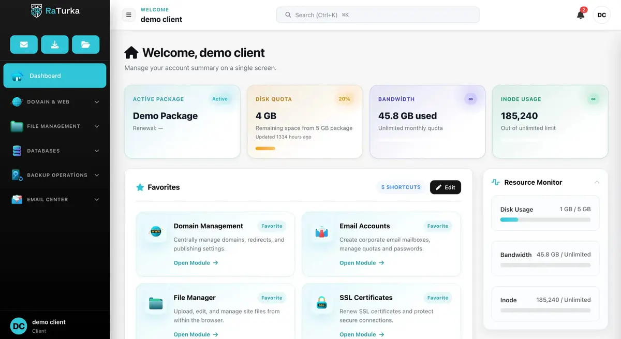Click the Resource Monitor Bandwidth bar
Image resolution: width=621 pixels, height=339 pixels.
[x=545, y=265]
